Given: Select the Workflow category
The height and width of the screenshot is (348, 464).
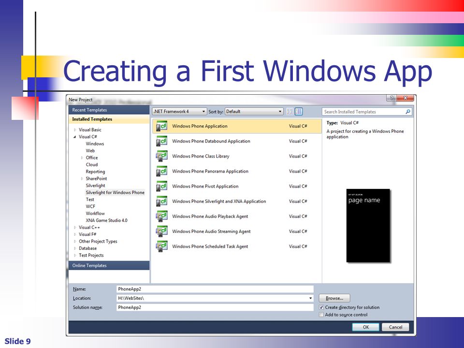Looking at the screenshot, I should [95, 213].
